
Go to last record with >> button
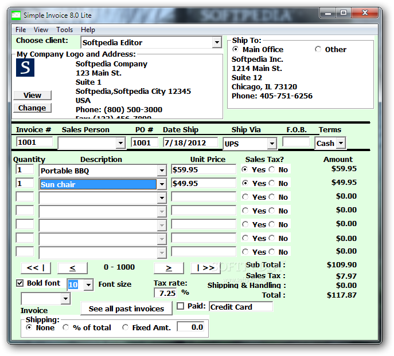(x=205, y=268)
